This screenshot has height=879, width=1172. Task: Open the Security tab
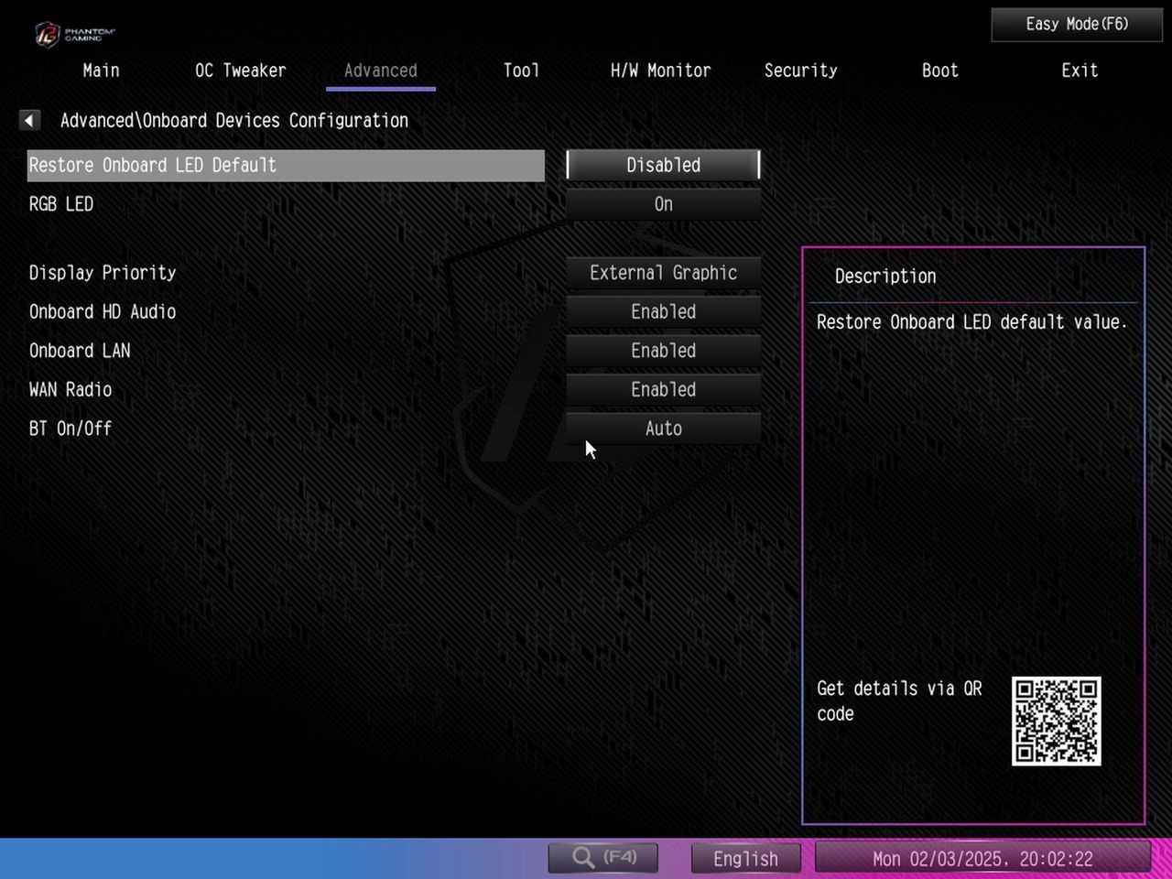click(801, 71)
